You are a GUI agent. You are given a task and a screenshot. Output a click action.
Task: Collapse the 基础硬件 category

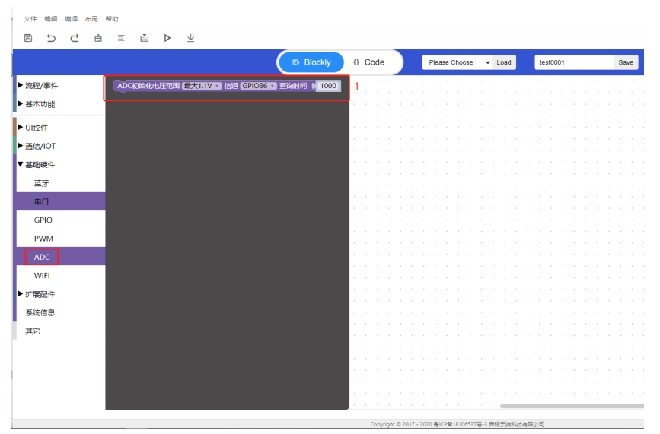(59, 164)
